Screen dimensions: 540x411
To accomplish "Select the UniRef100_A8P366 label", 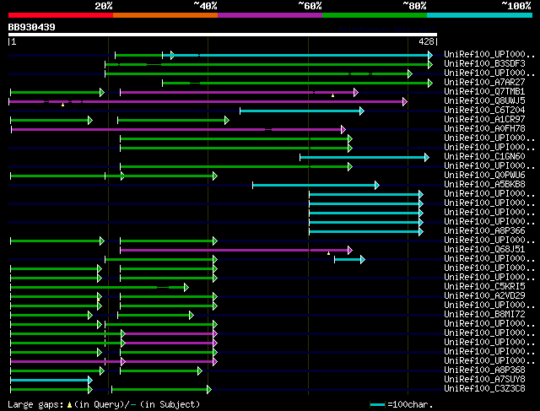I will [x=484, y=230].
